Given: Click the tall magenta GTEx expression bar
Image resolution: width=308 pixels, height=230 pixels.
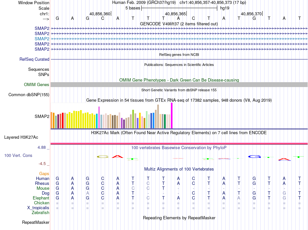Looking at the screenshot, I should (172, 116).
